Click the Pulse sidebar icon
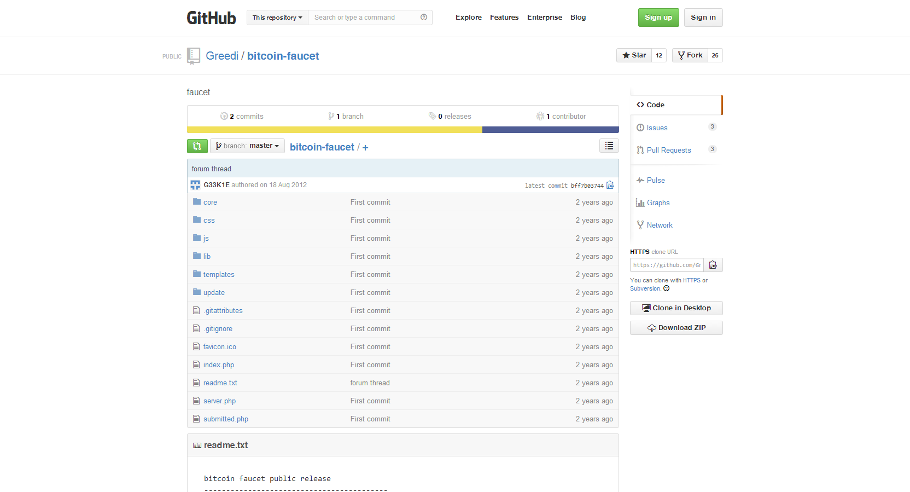This screenshot has width=910, height=492. tap(640, 180)
